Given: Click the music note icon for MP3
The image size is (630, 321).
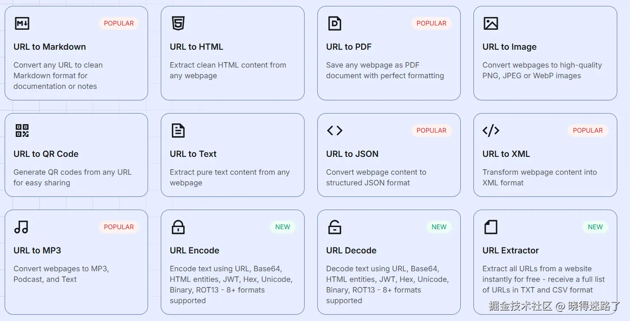Looking at the screenshot, I should pos(21,227).
